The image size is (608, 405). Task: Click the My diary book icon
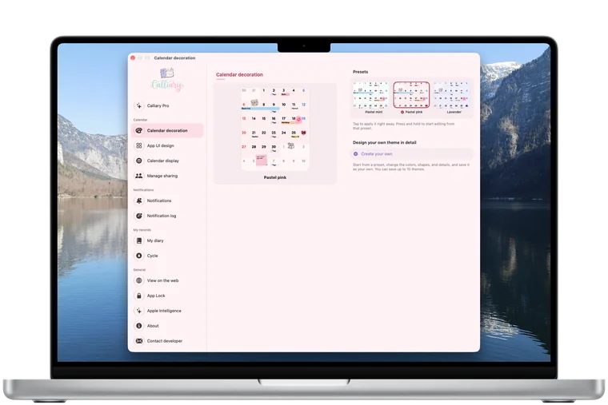[139, 240]
